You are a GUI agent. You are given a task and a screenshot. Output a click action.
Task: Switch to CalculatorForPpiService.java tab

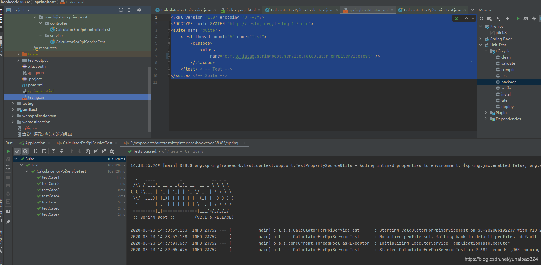tap(186, 10)
